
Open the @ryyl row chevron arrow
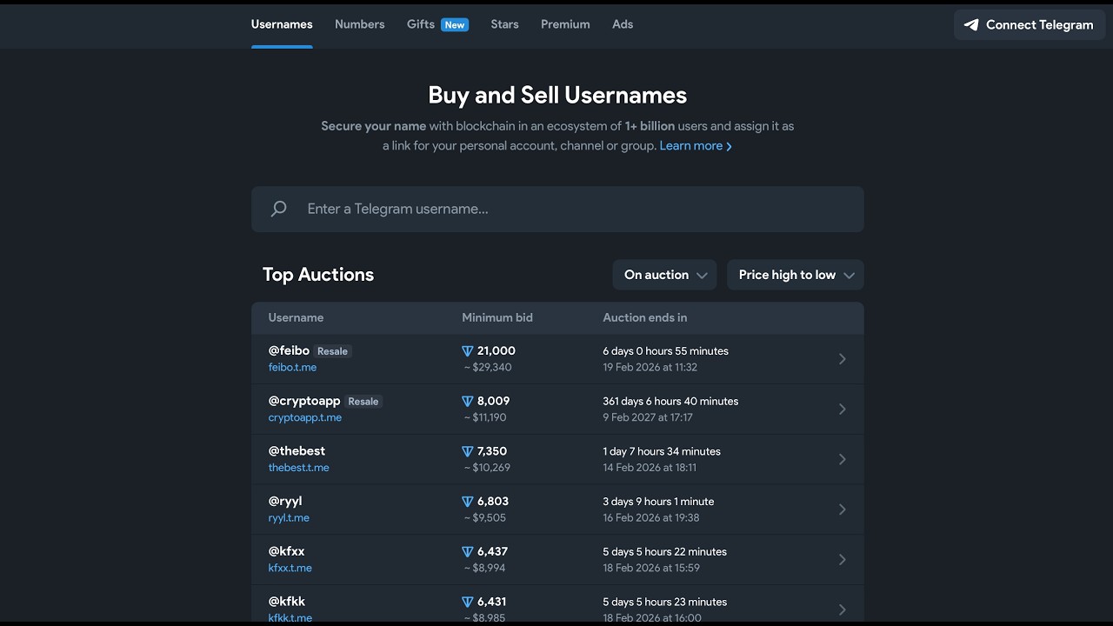[x=842, y=509]
